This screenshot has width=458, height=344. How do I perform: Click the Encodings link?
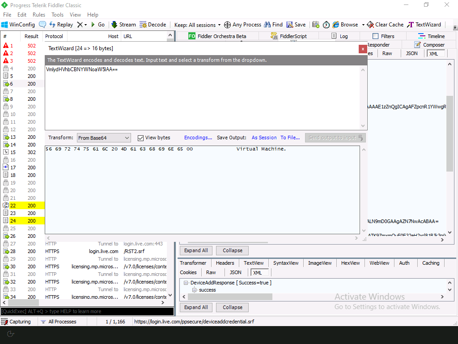[x=198, y=138]
